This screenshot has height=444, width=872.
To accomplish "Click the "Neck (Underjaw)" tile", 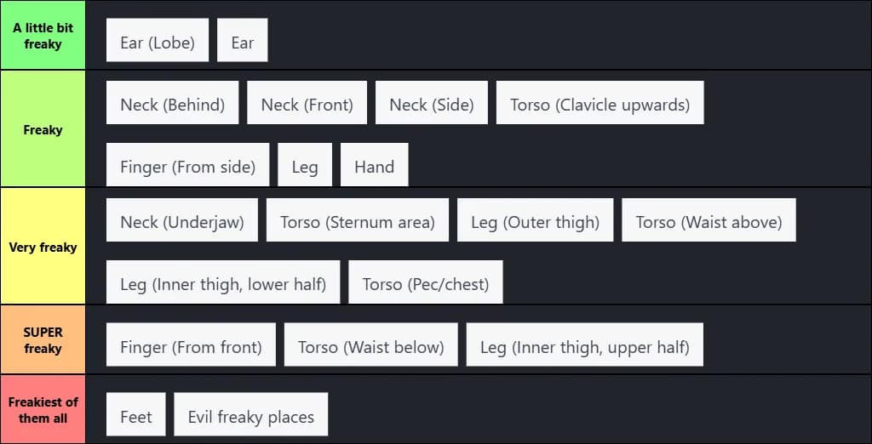I will coord(182,220).
